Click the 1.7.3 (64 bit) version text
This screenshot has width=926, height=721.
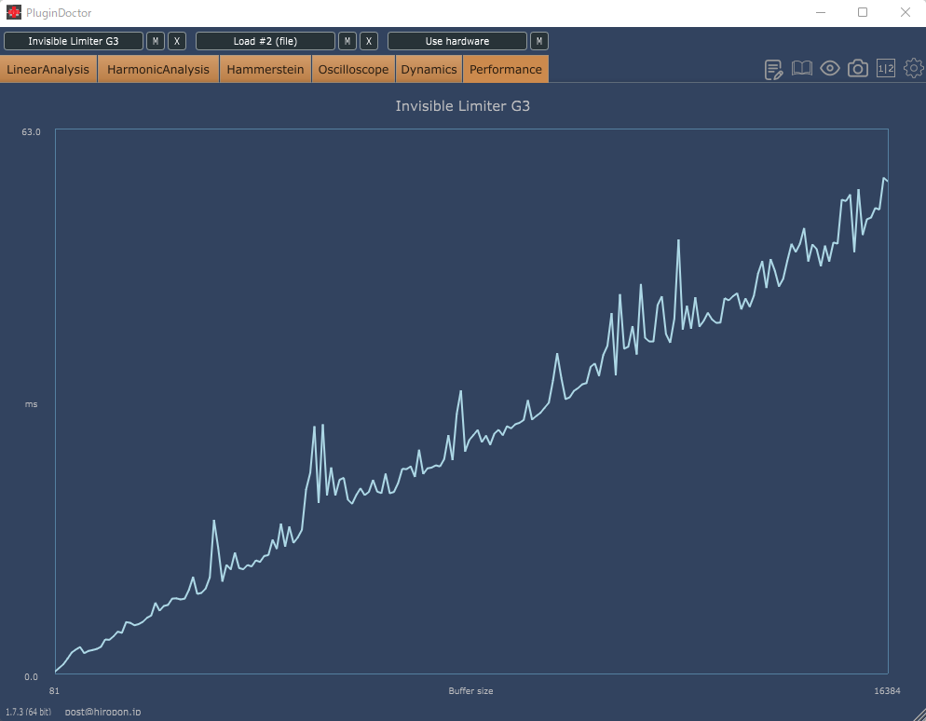28,712
